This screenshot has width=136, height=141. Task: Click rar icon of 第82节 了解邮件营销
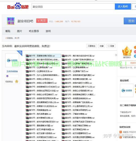63,114
